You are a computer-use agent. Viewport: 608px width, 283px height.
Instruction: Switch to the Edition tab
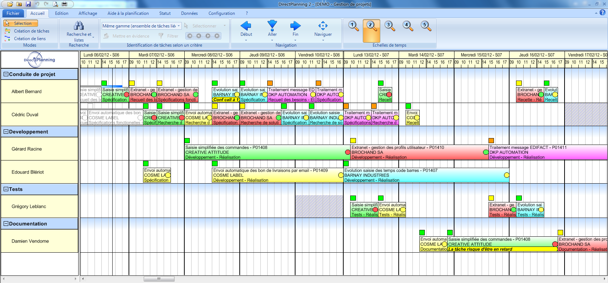pyautogui.click(x=62, y=13)
